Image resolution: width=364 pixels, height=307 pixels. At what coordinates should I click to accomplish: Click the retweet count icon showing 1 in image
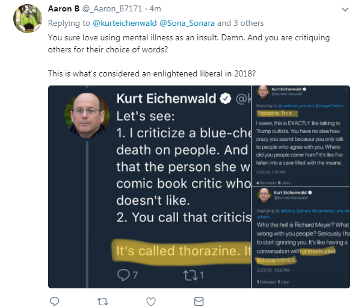coord(190,275)
